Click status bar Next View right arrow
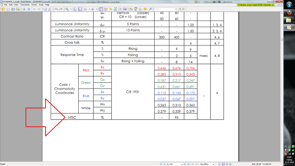The width and height of the screenshot is (295, 166). (x=196, y=164)
